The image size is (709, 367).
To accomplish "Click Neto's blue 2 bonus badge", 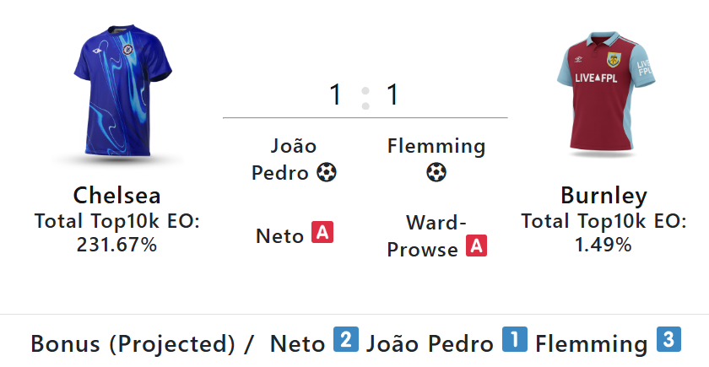I will (x=344, y=341).
